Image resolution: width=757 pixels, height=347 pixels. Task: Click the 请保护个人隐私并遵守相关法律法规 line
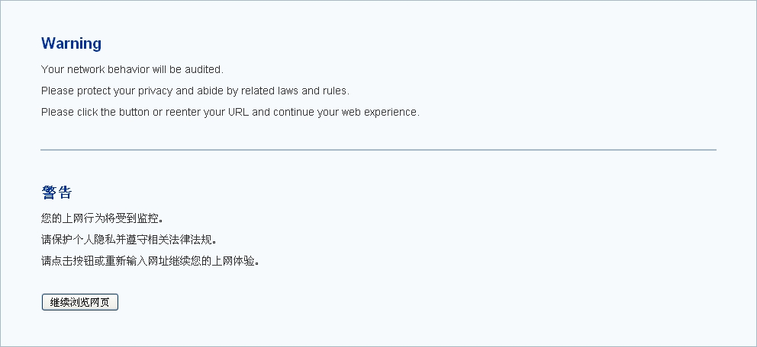(x=129, y=240)
